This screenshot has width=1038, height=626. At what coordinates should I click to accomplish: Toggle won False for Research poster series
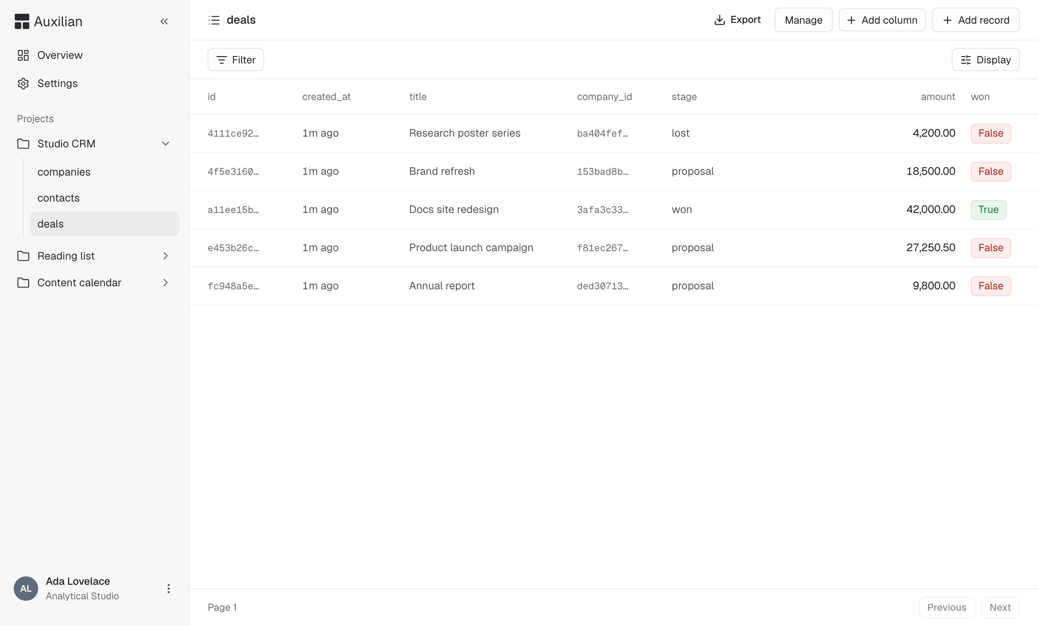pyautogui.click(x=991, y=134)
